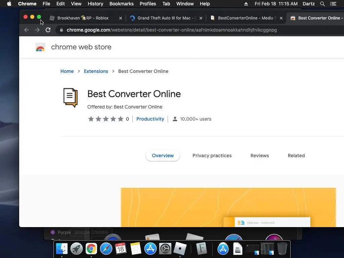Screen dimensions: 344x258
Task: Open the Edit menu
Action: click(x=60, y=4)
